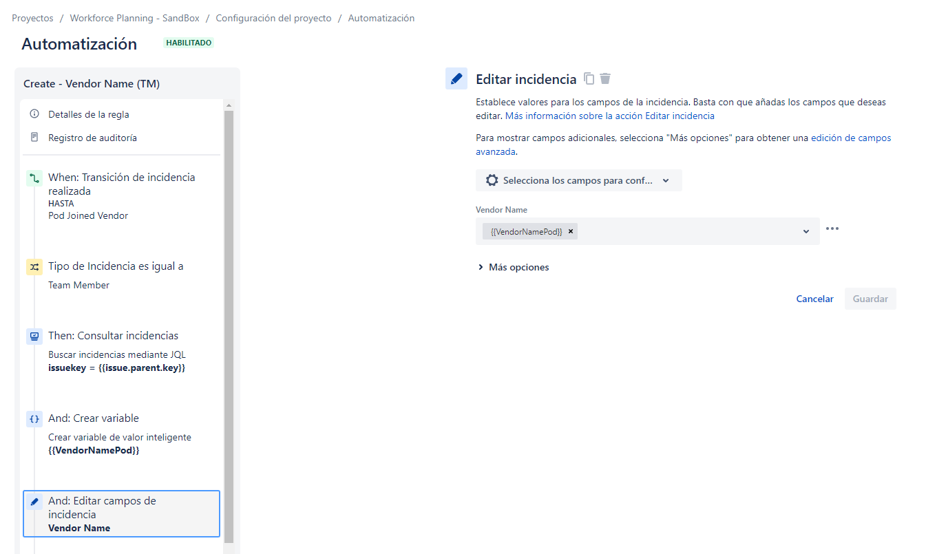Remove the {{VendorNamePod}} tag with its x
Image resolution: width=926 pixels, height=554 pixels.
click(571, 232)
